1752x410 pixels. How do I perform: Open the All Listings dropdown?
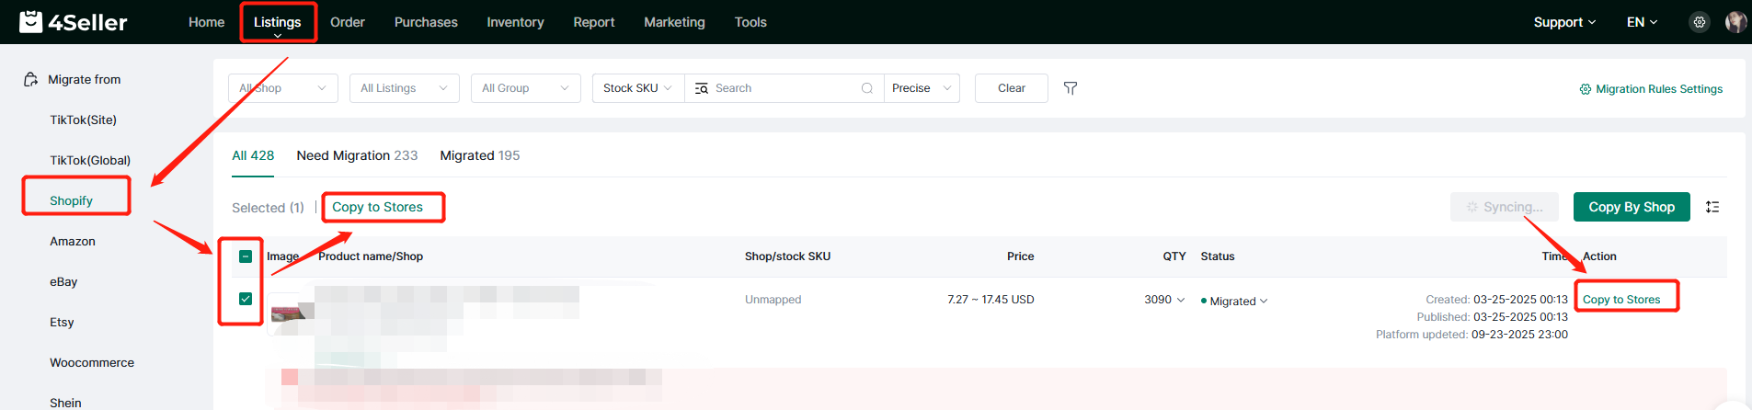click(404, 88)
